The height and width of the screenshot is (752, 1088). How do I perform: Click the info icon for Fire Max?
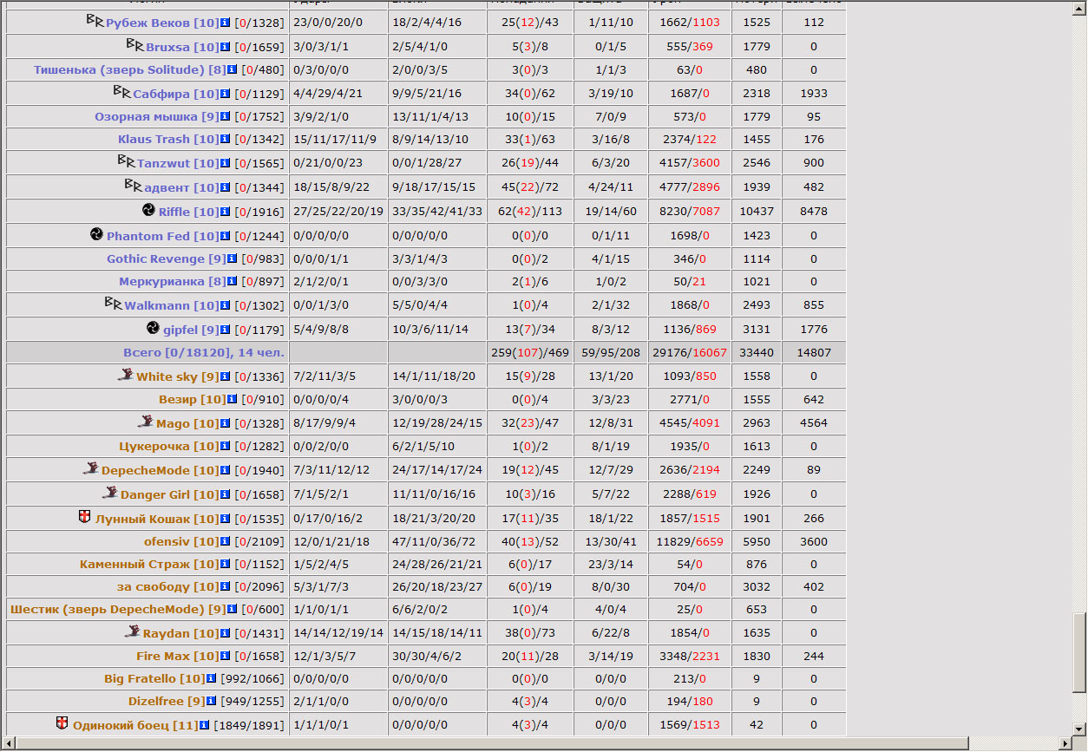[x=226, y=657]
